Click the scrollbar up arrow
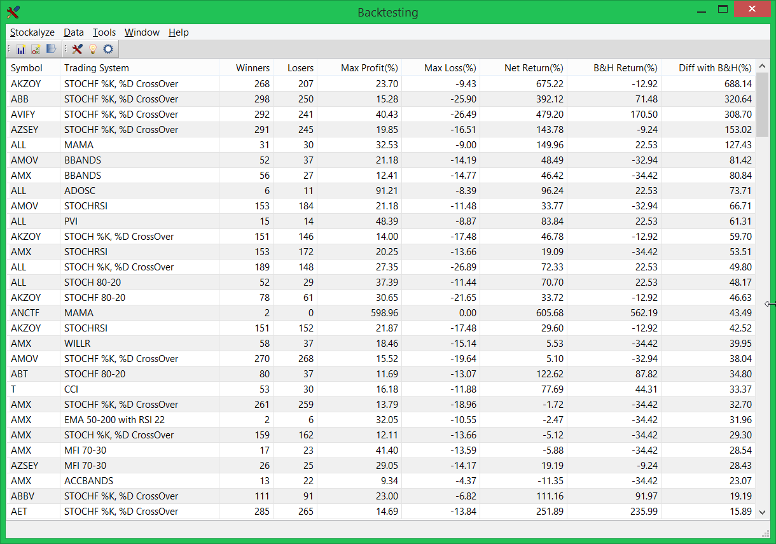This screenshot has width=776, height=544. click(x=762, y=64)
